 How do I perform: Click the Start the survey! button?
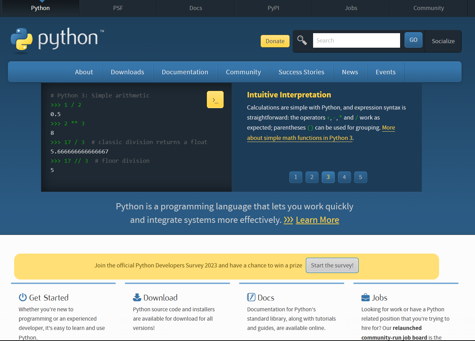tap(332, 265)
